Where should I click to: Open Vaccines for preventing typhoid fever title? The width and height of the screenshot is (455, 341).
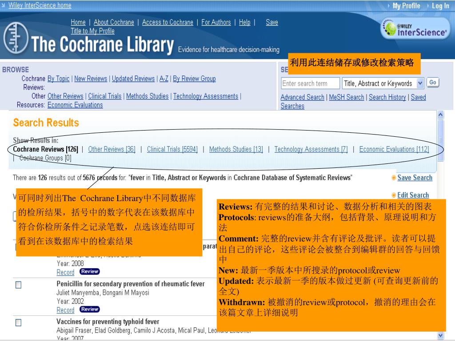108,321
